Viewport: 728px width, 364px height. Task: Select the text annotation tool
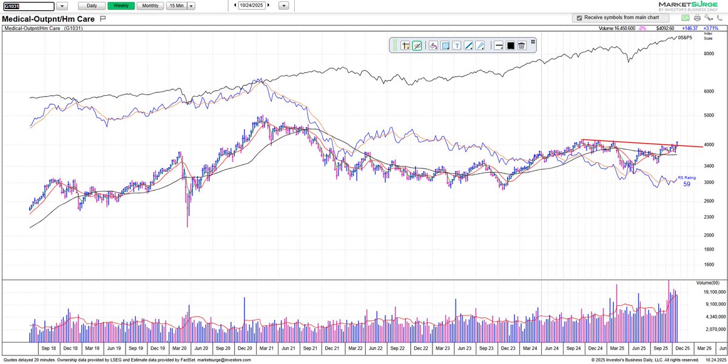click(457, 45)
